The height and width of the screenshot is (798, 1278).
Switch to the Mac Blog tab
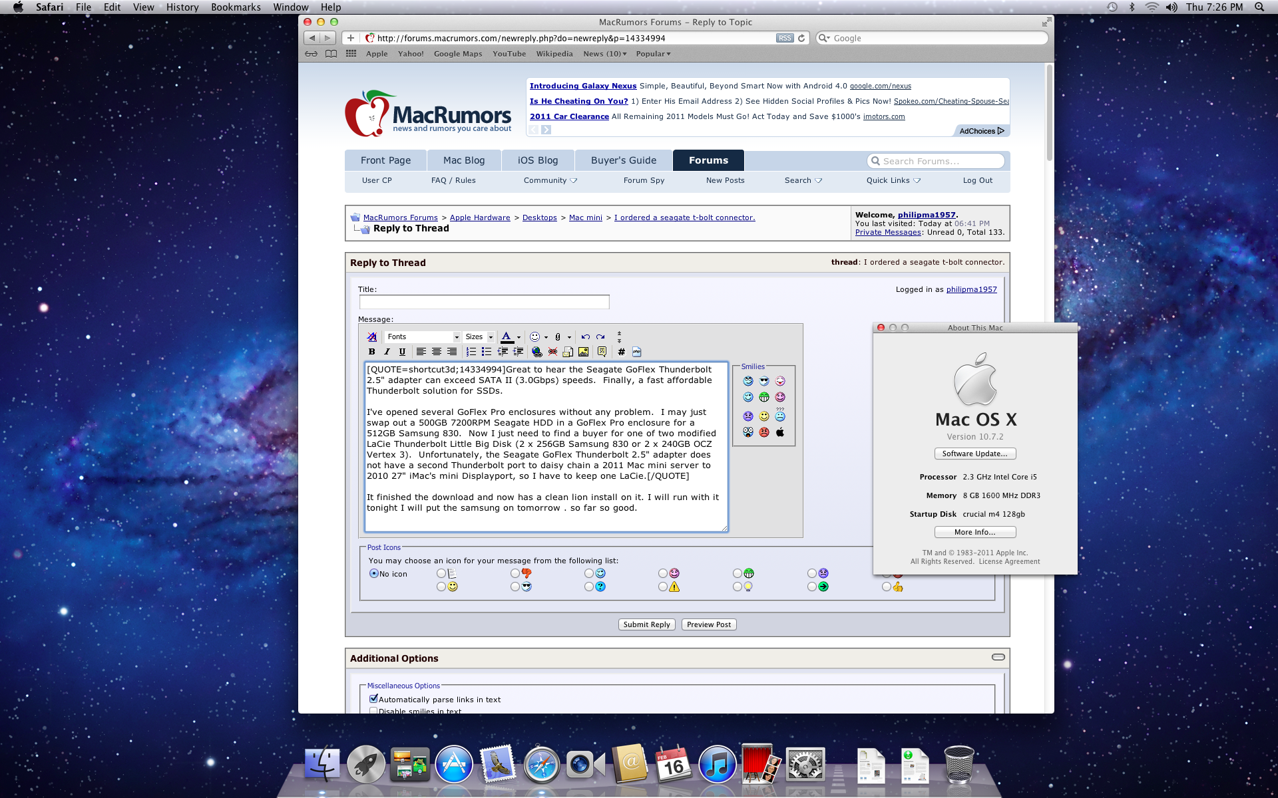[x=464, y=160]
